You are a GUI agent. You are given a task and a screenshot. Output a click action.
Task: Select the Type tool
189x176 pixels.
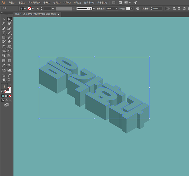pos(4,33)
